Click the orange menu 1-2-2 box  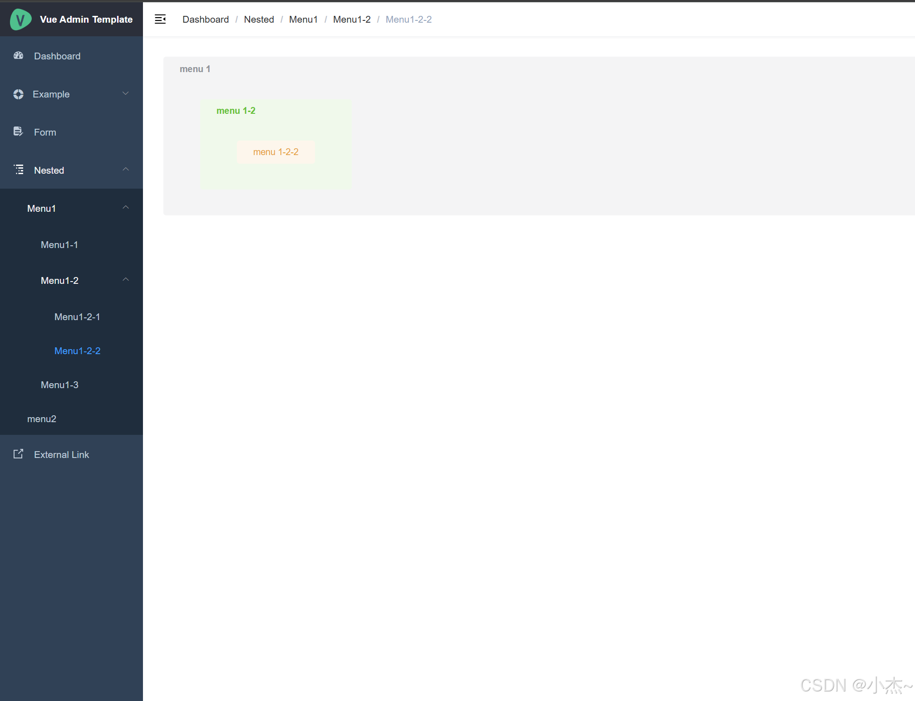click(275, 152)
